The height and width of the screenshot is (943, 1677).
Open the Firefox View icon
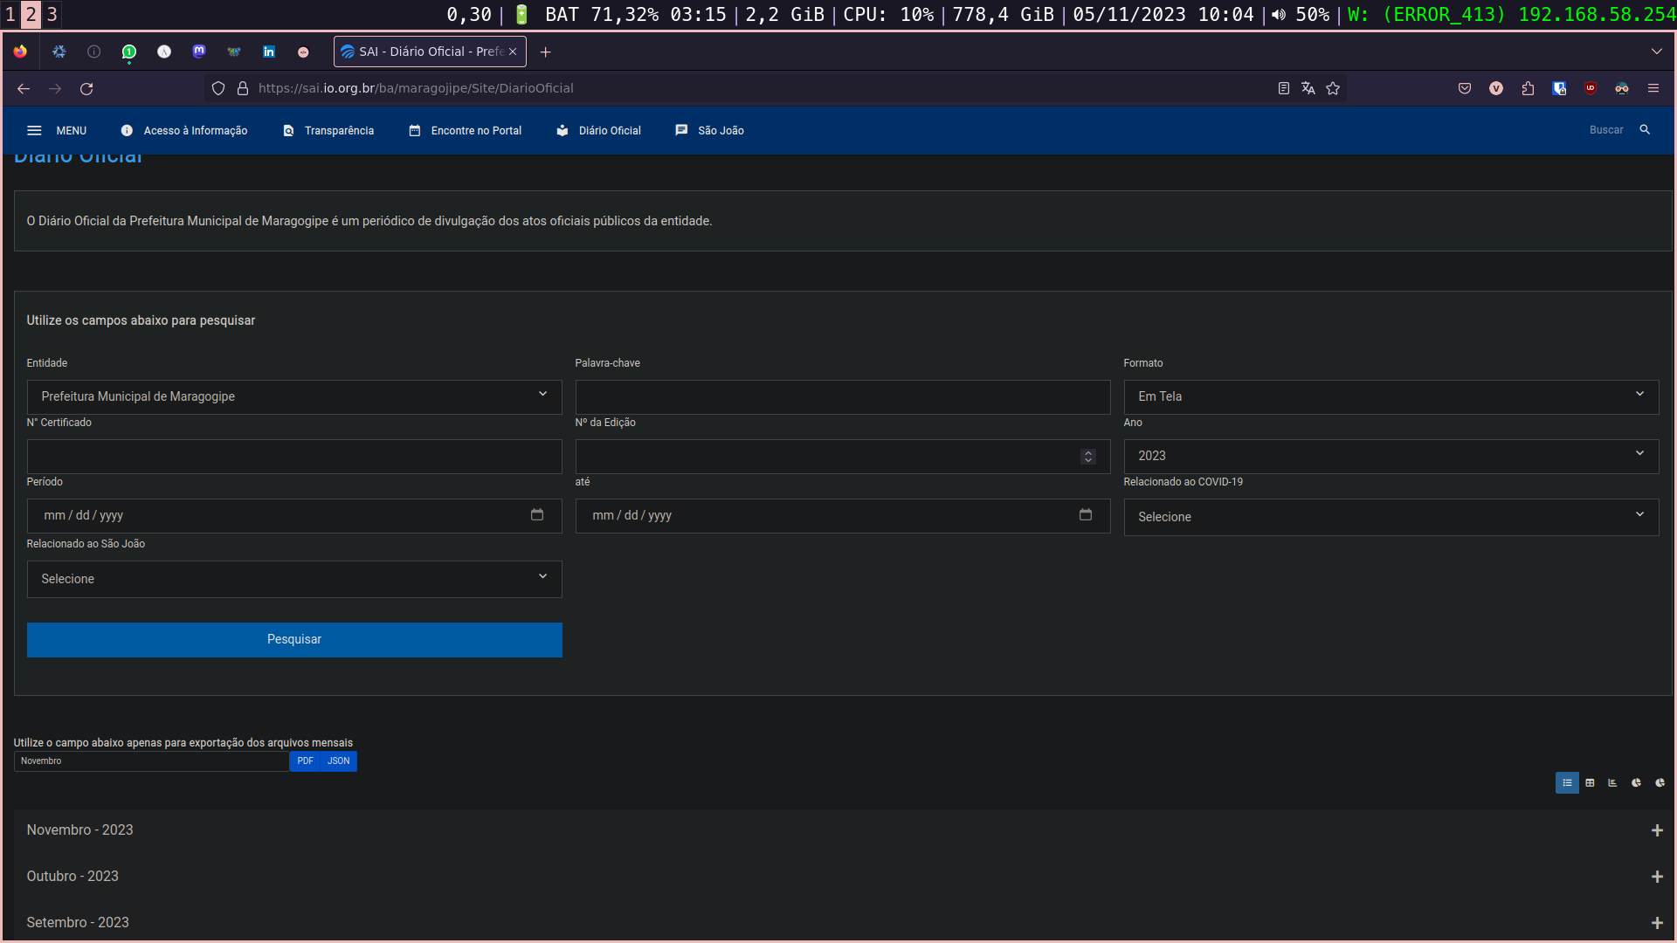[x=20, y=52]
